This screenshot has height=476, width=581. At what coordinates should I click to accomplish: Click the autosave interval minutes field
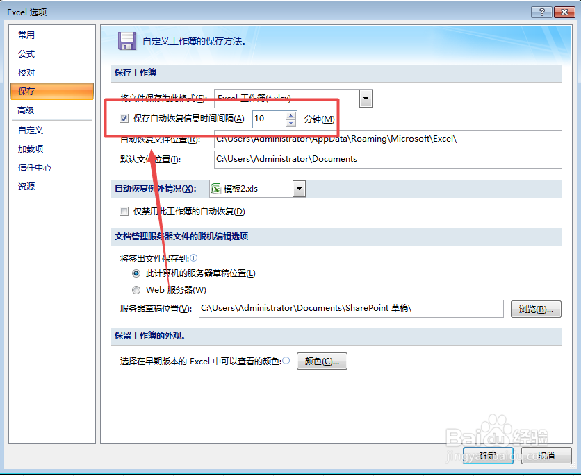click(x=270, y=119)
